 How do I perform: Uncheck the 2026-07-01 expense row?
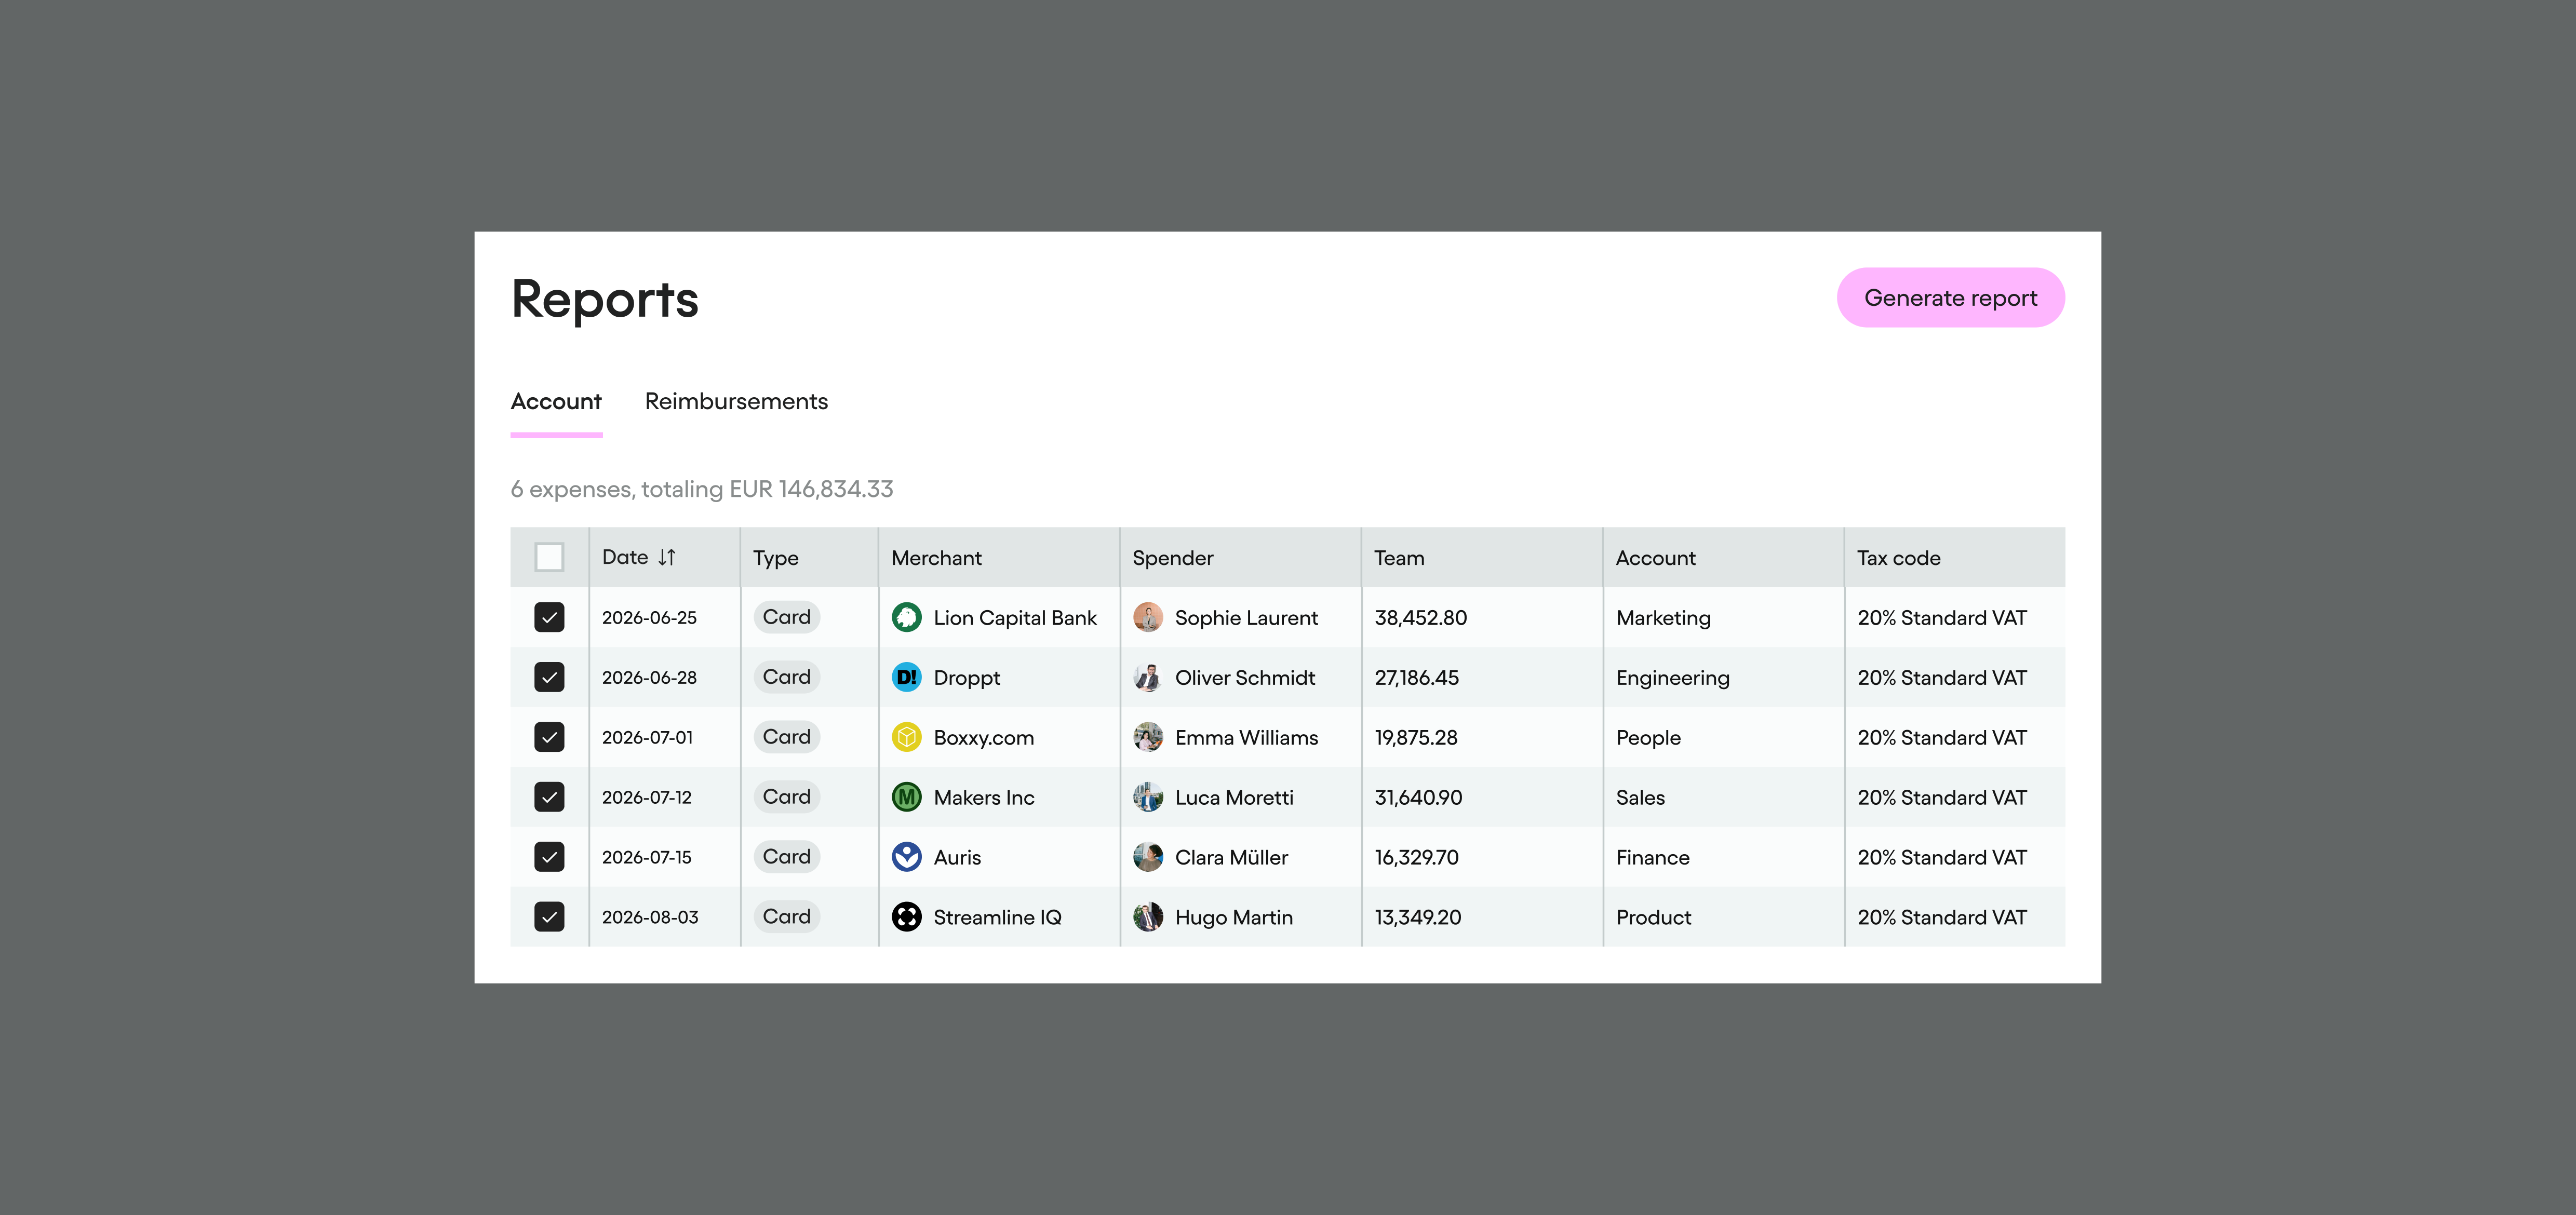click(x=549, y=737)
